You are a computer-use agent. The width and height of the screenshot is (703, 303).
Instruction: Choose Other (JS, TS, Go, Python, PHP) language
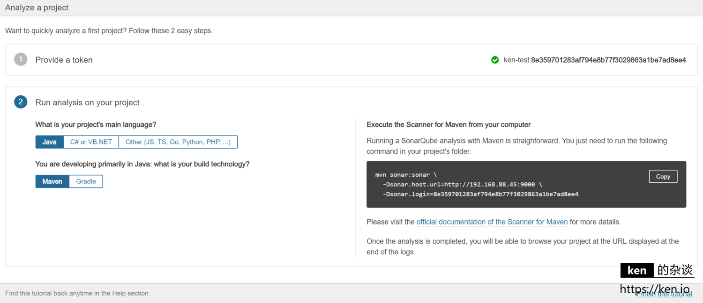pos(178,142)
